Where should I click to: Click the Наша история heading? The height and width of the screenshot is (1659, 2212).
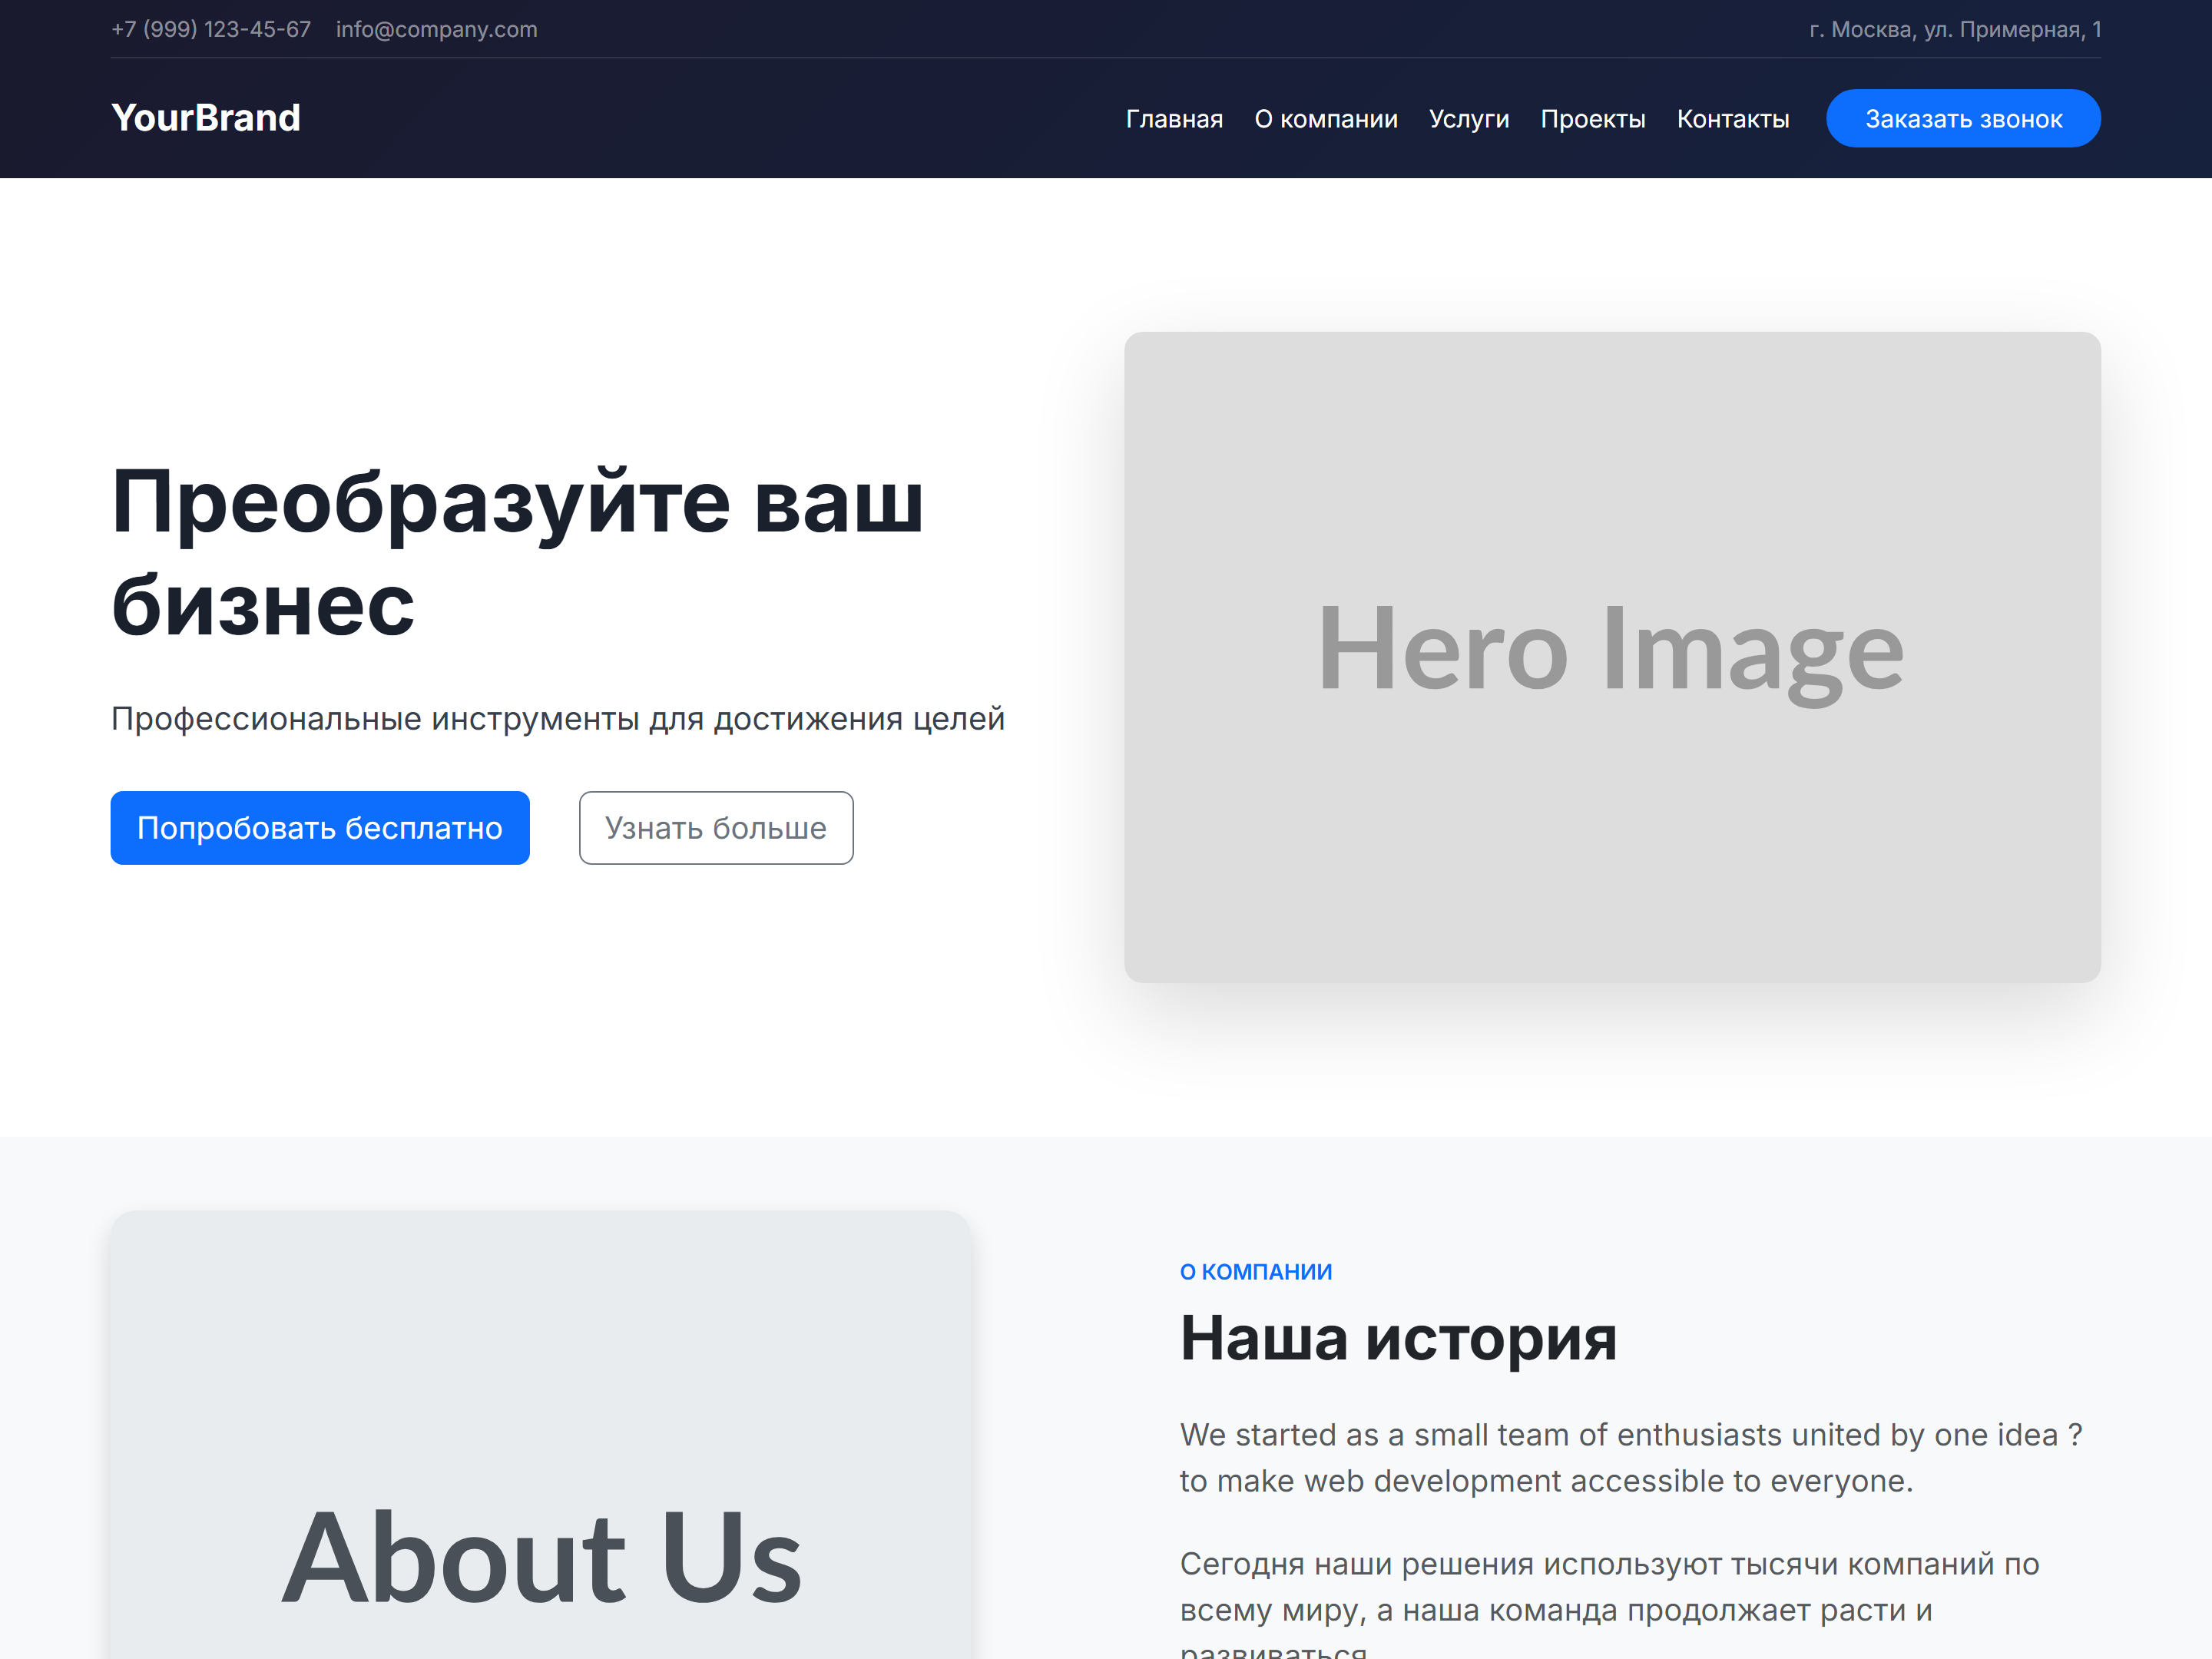pyautogui.click(x=1398, y=1338)
